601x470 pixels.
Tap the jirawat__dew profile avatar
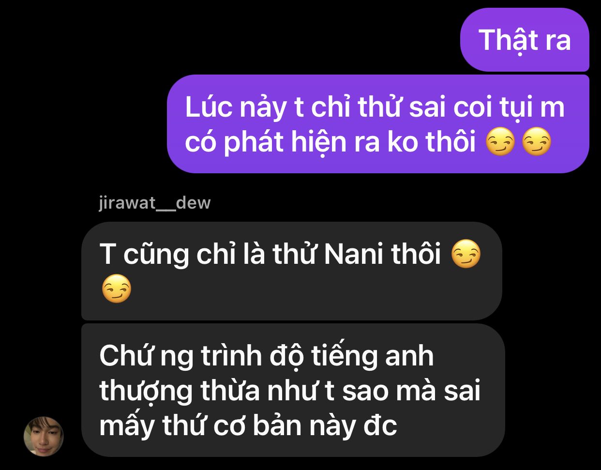[44, 436]
